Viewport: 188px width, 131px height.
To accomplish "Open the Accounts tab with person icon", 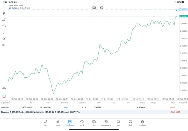I will click(130, 123).
